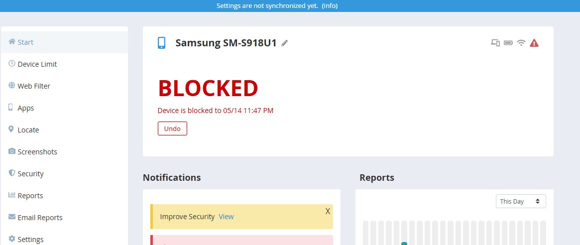Open the This Day period dropdown
Viewport: 580px width, 245px height.
pos(521,201)
